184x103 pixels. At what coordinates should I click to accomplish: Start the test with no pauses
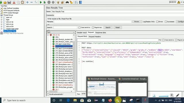pyautogui.click(x=45, y=2)
